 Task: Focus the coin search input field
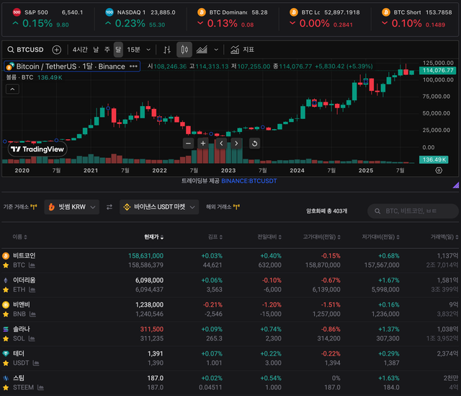[413, 211]
